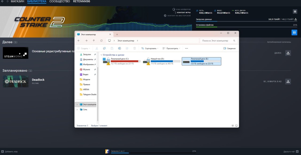
Task: Click Добавить игру in Steam
Action: (x=10, y=152)
